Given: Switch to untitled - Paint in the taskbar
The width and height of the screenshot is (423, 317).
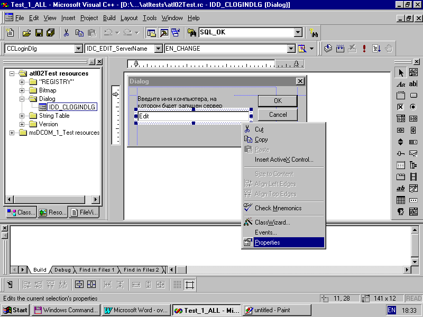Looking at the screenshot, I should point(277,310).
